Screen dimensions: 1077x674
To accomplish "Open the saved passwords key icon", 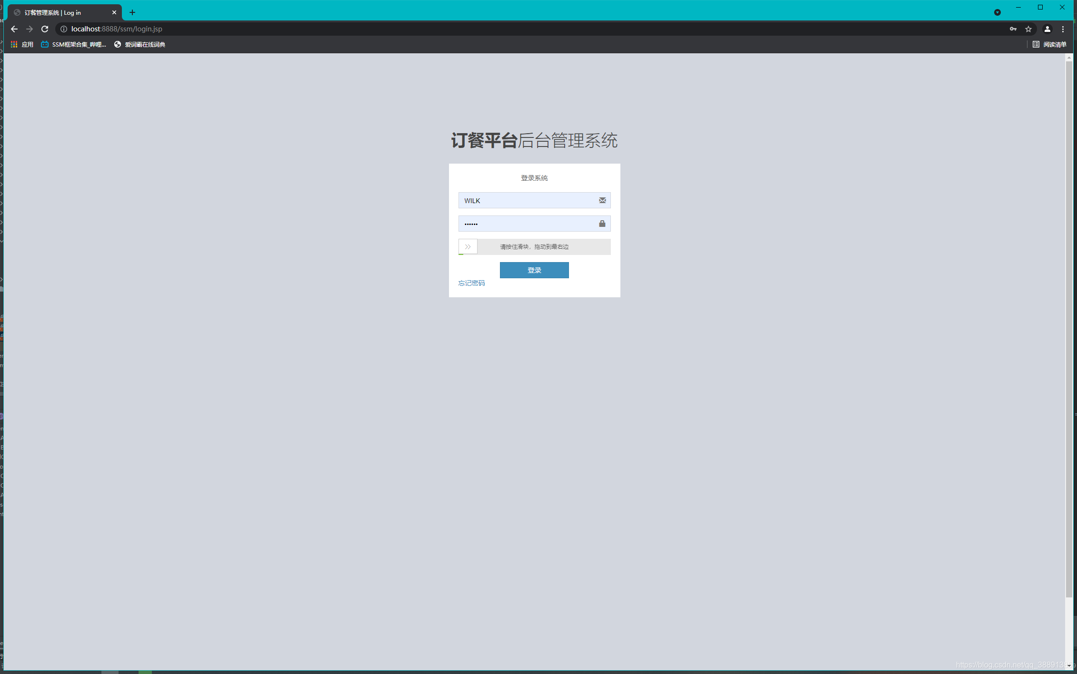I will click(1013, 29).
